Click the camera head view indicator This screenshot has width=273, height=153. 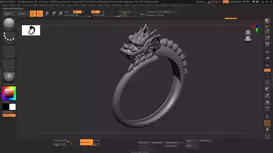(248, 36)
